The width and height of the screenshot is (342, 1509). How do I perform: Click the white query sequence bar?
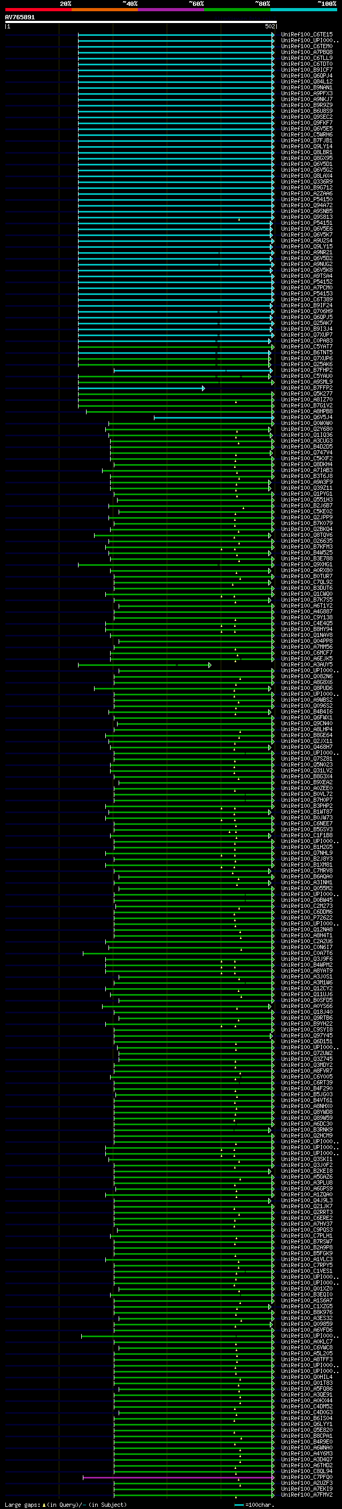pyautogui.click(x=141, y=22)
